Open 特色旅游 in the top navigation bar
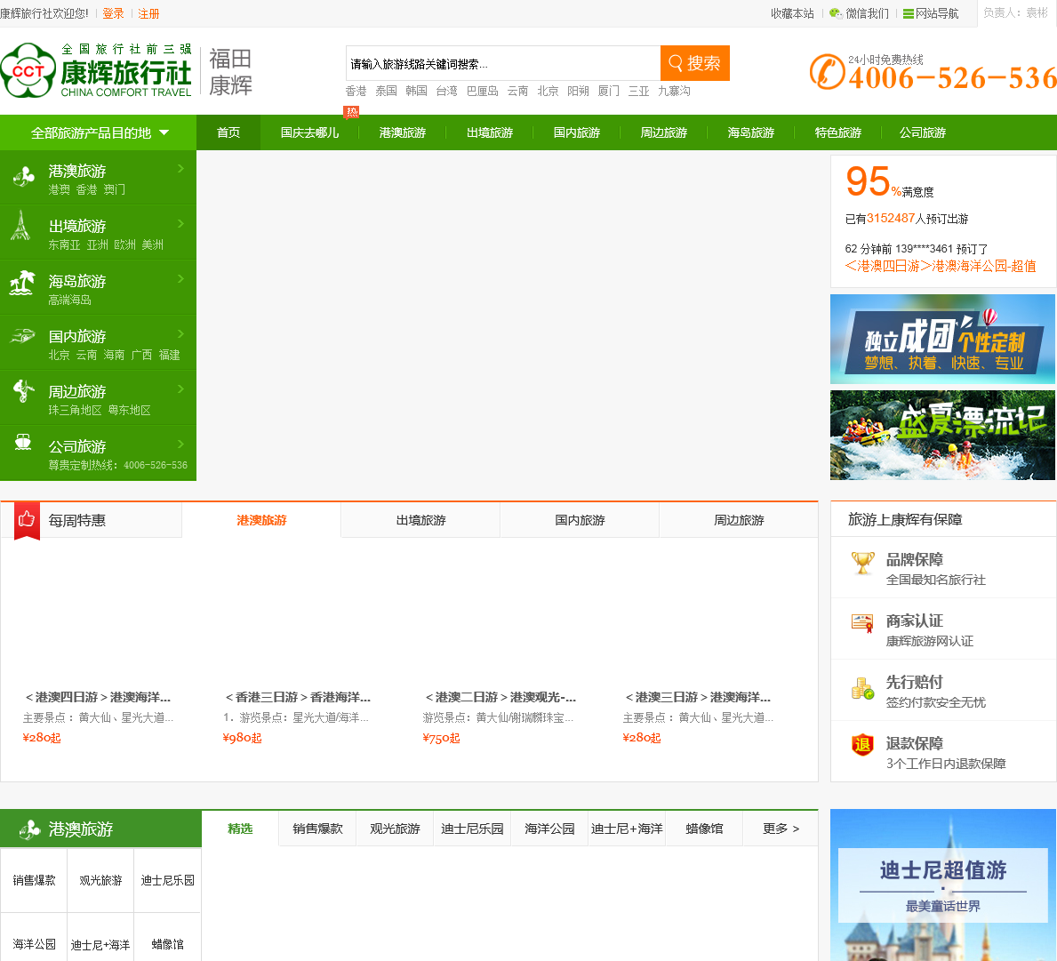1057x961 pixels. (838, 132)
